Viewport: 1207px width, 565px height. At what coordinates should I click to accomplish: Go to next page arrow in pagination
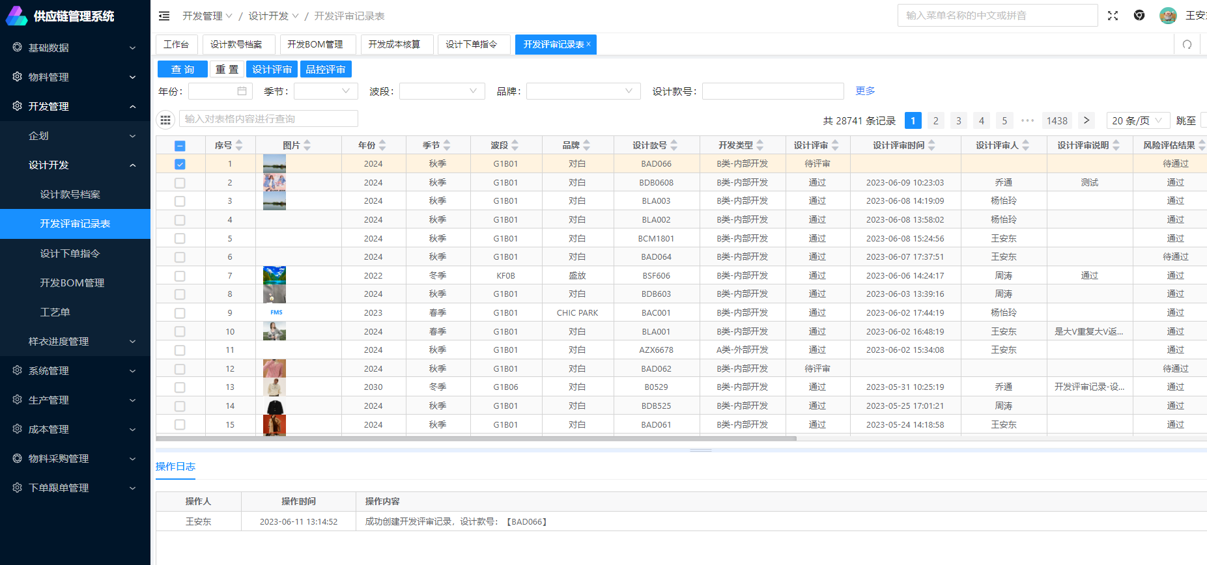point(1086,120)
